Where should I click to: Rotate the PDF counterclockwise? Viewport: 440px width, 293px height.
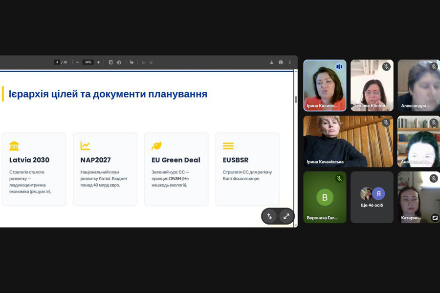click(x=119, y=62)
